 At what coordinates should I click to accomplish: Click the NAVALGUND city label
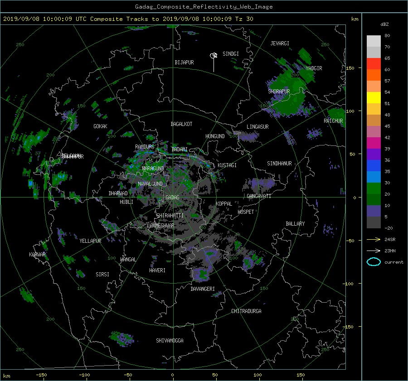coord(150,183)
